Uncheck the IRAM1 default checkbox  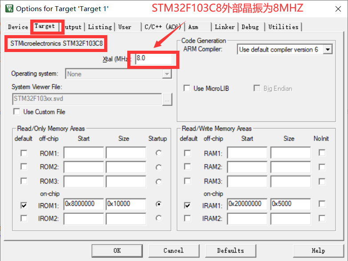[187, 205]
